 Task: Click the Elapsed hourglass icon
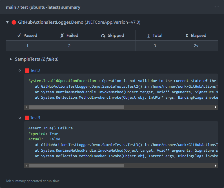(187, 36)
